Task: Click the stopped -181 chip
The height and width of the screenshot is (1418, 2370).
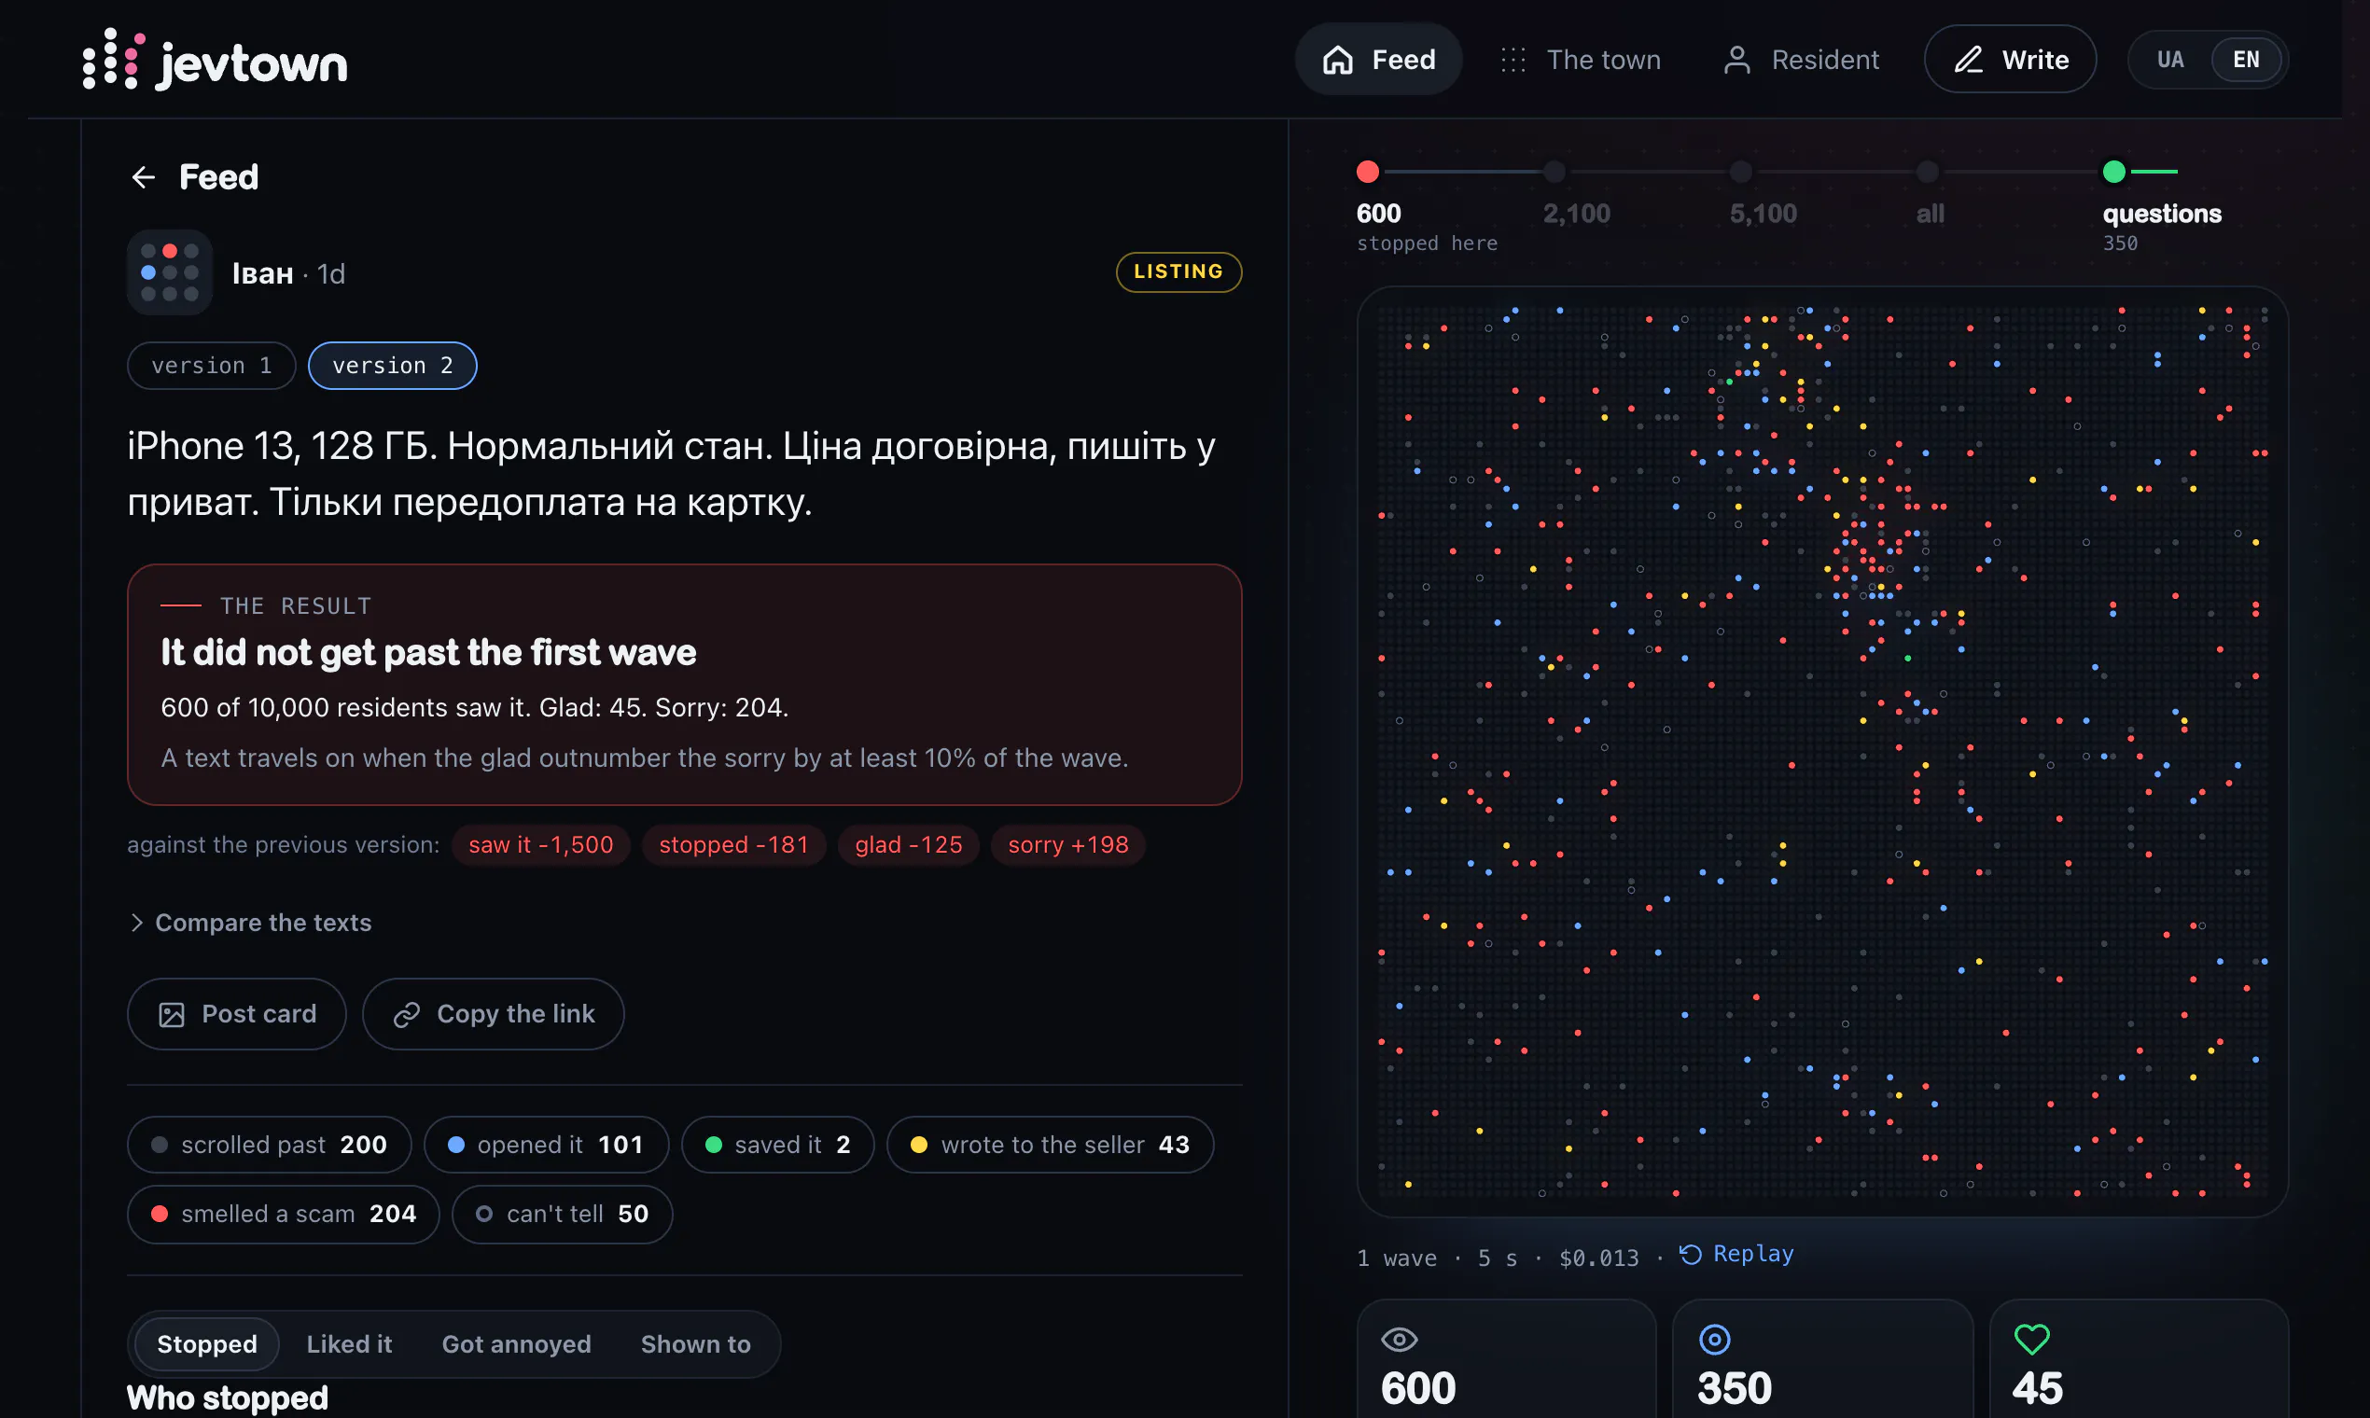Action: (733, 844)
